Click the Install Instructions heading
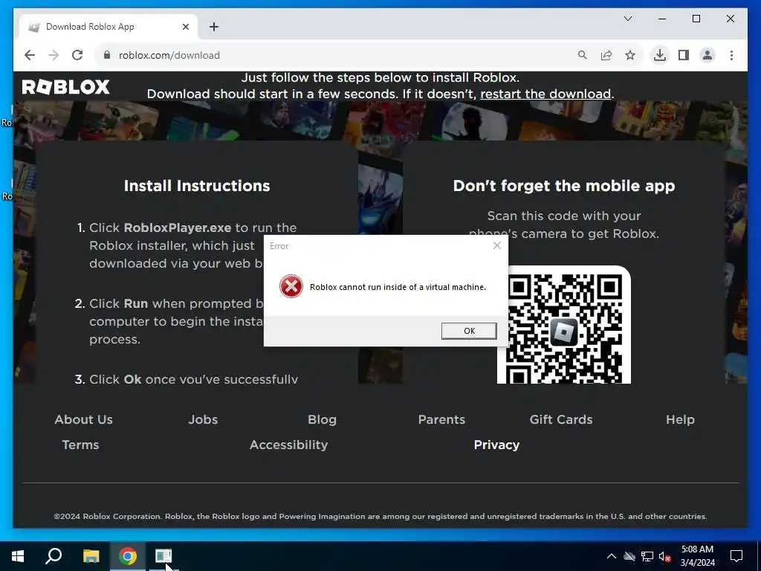761x571 pixels. click(196, 186)
